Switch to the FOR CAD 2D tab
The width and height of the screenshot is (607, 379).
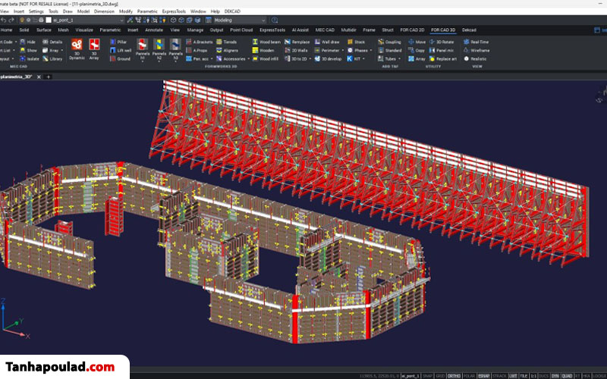pyautogui.click(x=413, y=30)
